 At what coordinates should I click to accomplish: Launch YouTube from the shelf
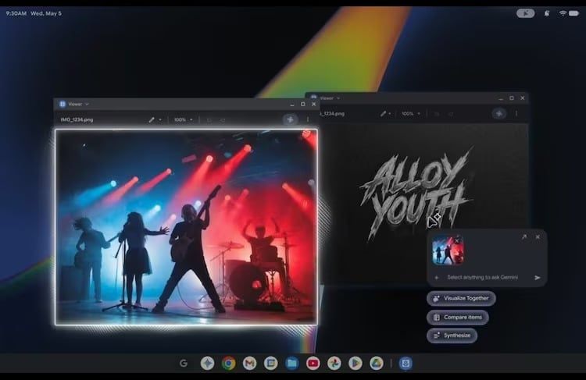[313, 363]
